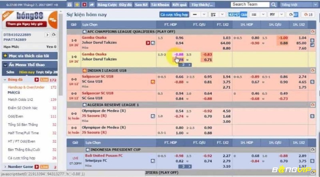This screenshot has width=320, height=177.
Task: Click the statistics icon at right of Gamba Osaka row
Action: (312, 45)
